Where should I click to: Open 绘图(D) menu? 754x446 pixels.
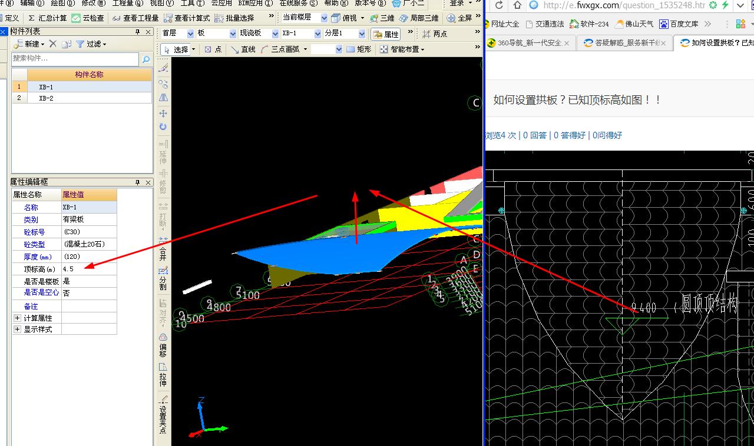63,3
